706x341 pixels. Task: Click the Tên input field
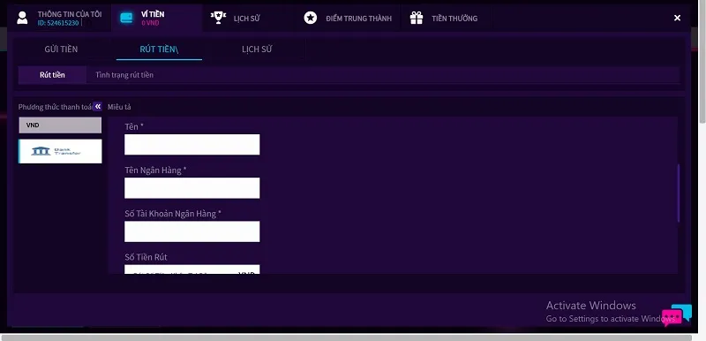tap(192, 145)
